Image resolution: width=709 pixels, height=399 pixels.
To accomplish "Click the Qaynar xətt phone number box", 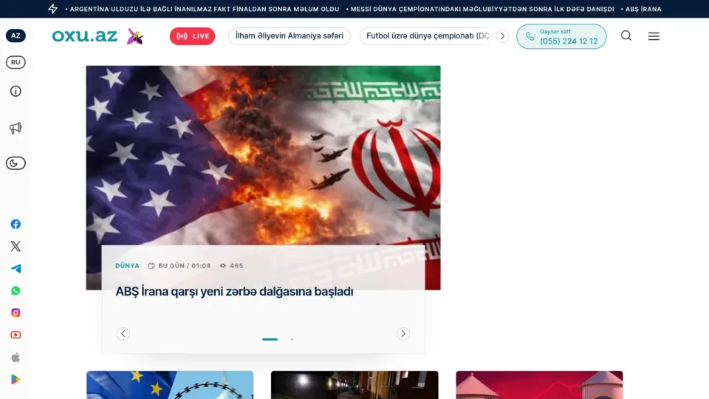I will (x=561, y=36).
